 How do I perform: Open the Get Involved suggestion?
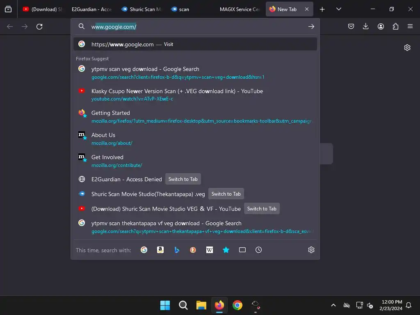click(x=195, y=161)
